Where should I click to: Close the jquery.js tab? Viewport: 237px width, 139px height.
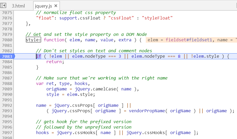click(x=56, y=6)
